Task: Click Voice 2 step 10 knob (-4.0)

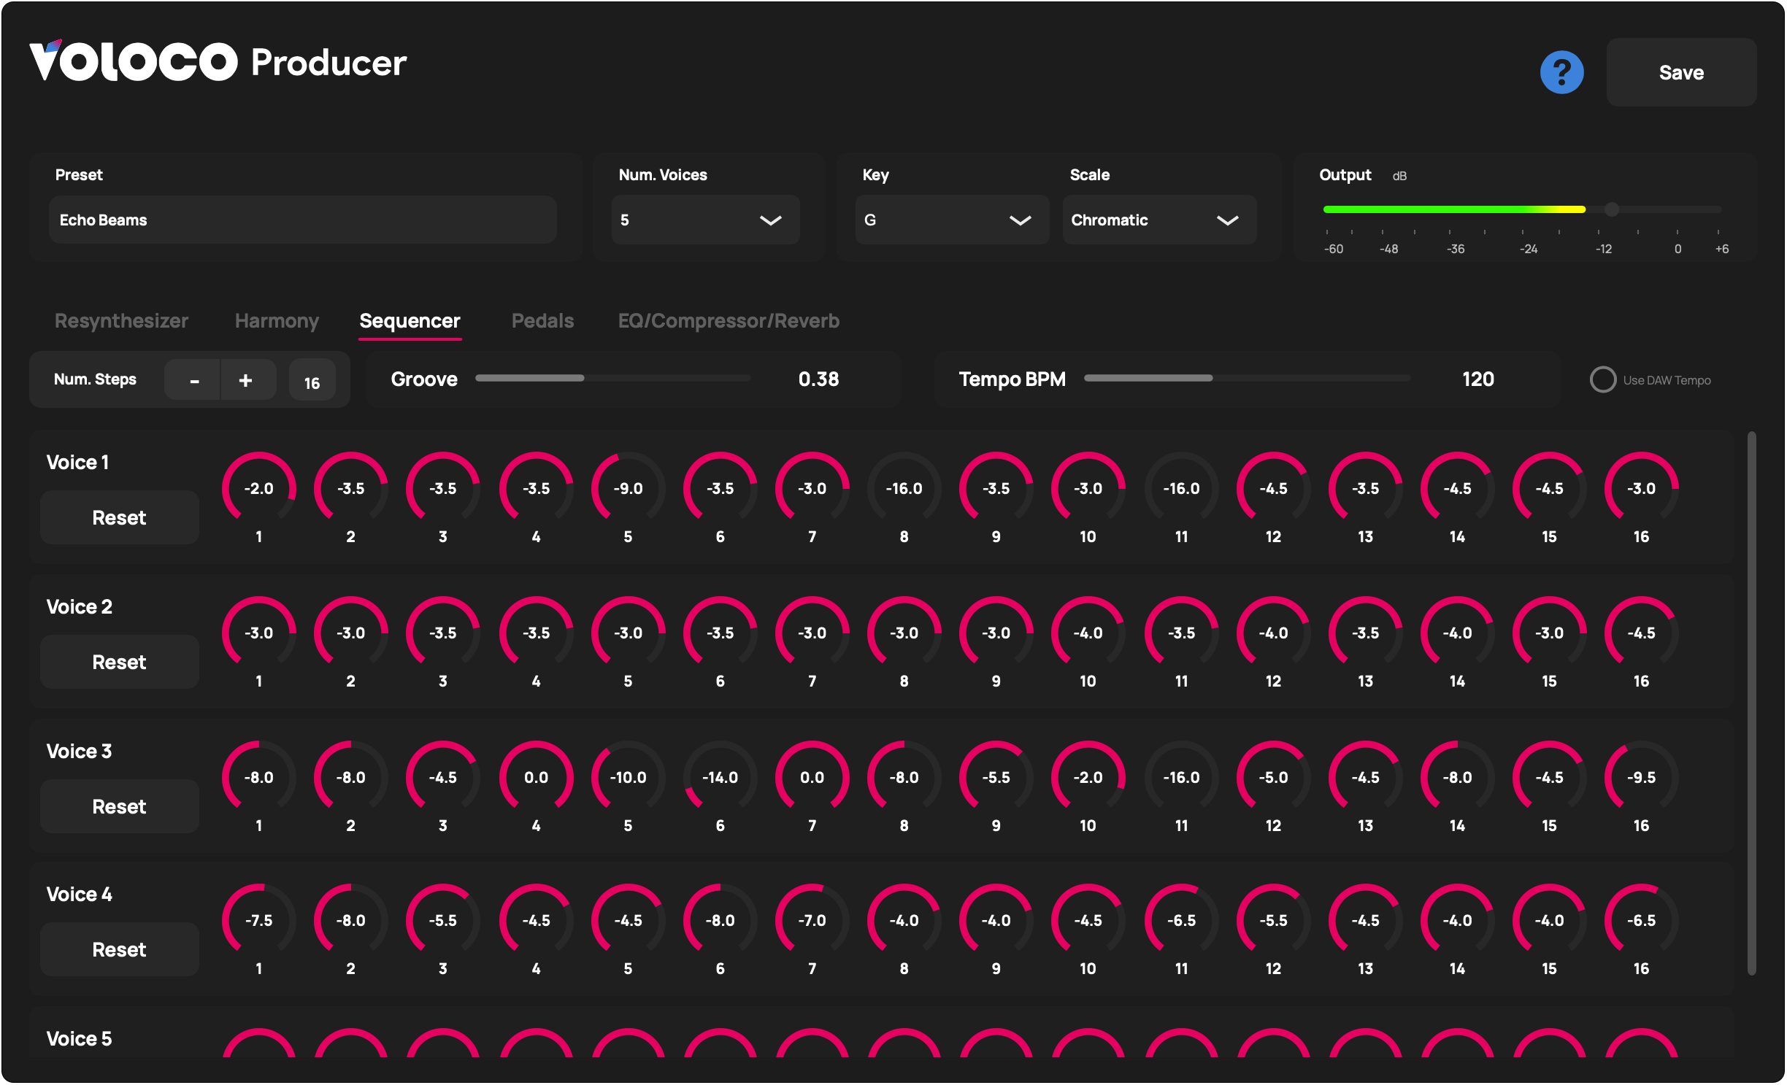Action: (1088, 633)
